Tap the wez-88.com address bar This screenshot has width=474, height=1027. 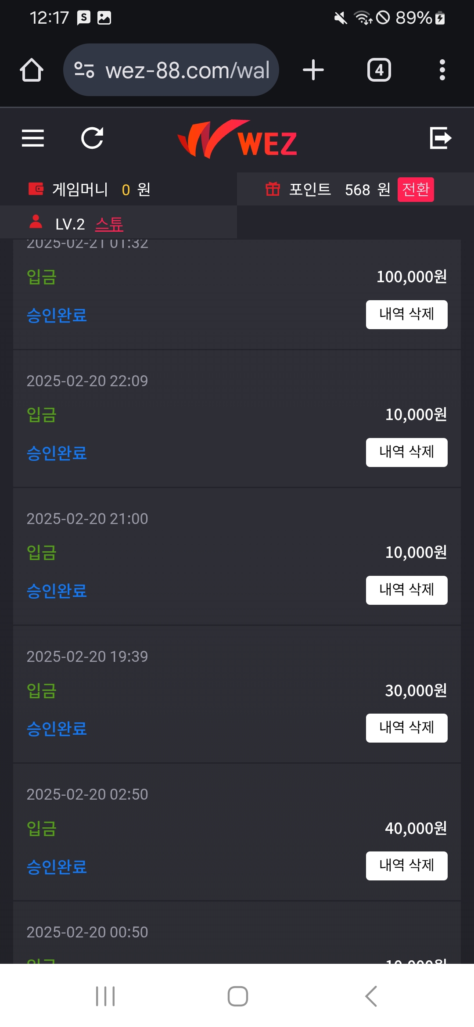[187, 70]
